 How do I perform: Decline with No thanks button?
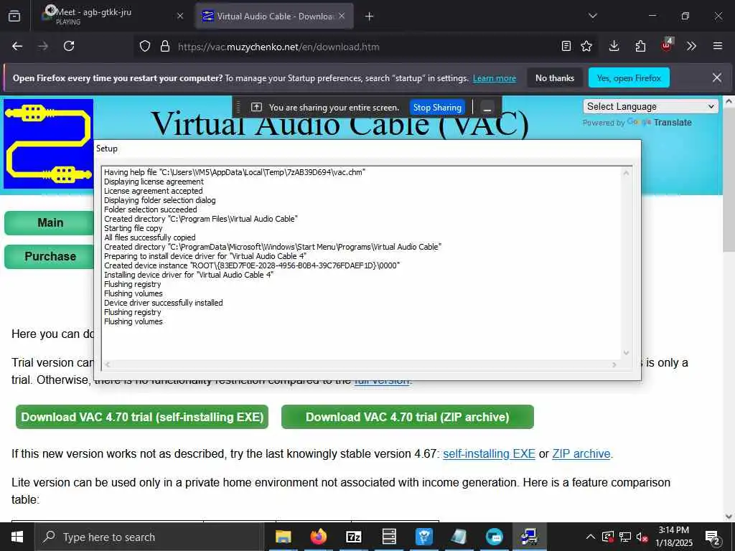click(555, 77)
